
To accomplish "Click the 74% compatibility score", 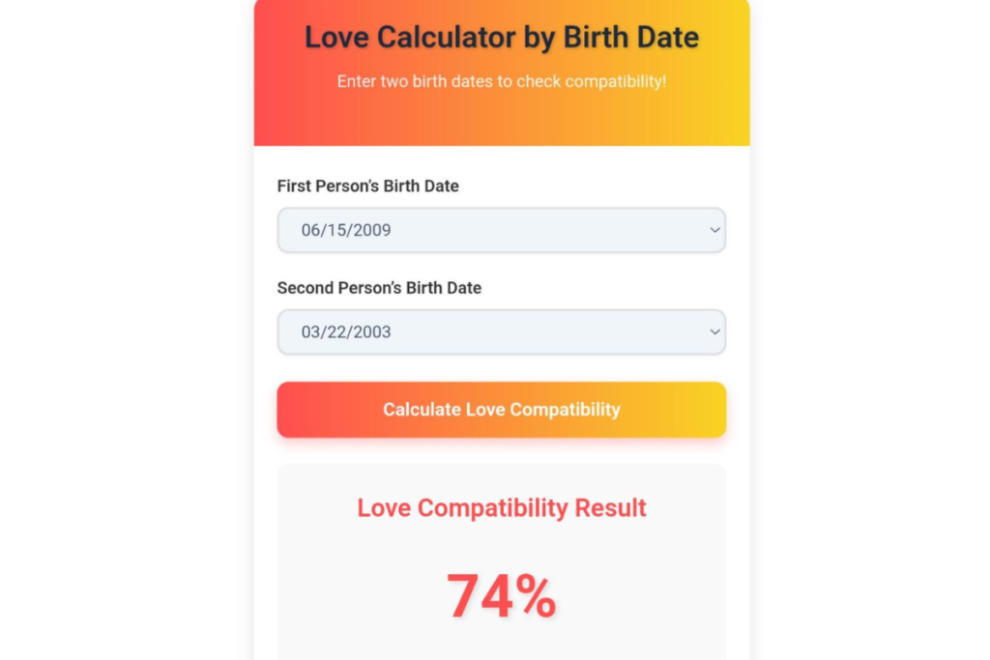I will point(501,595).
